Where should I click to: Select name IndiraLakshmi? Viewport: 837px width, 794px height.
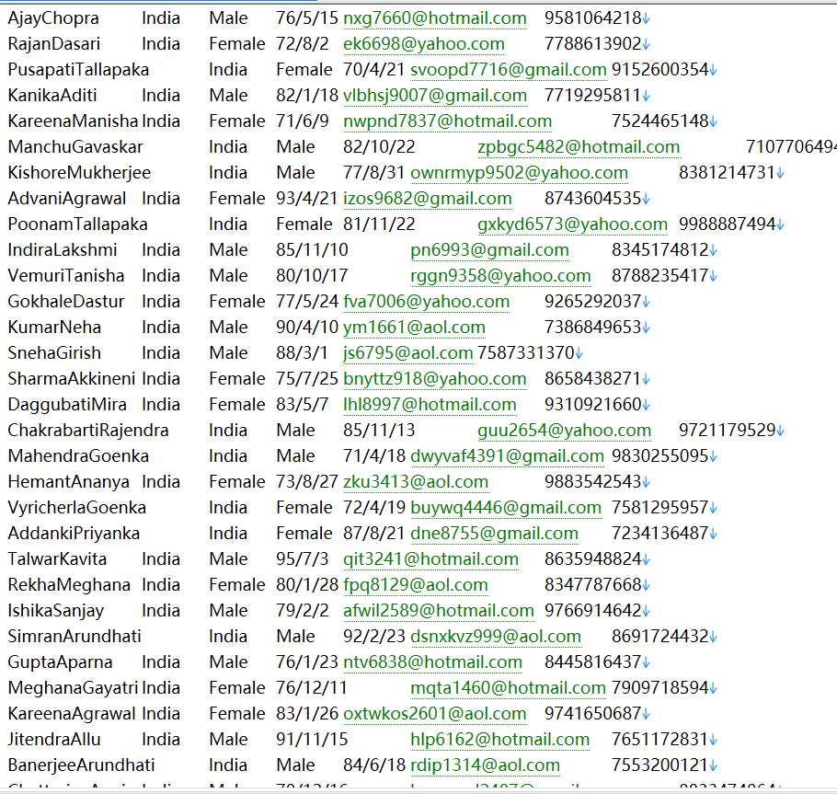63,250
